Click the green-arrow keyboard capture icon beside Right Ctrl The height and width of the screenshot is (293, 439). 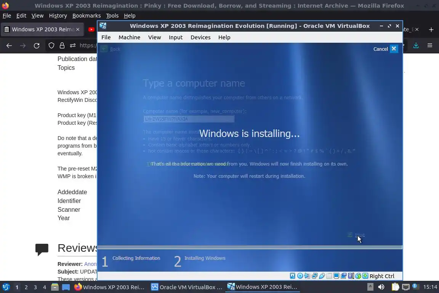[x=365, y=276]
